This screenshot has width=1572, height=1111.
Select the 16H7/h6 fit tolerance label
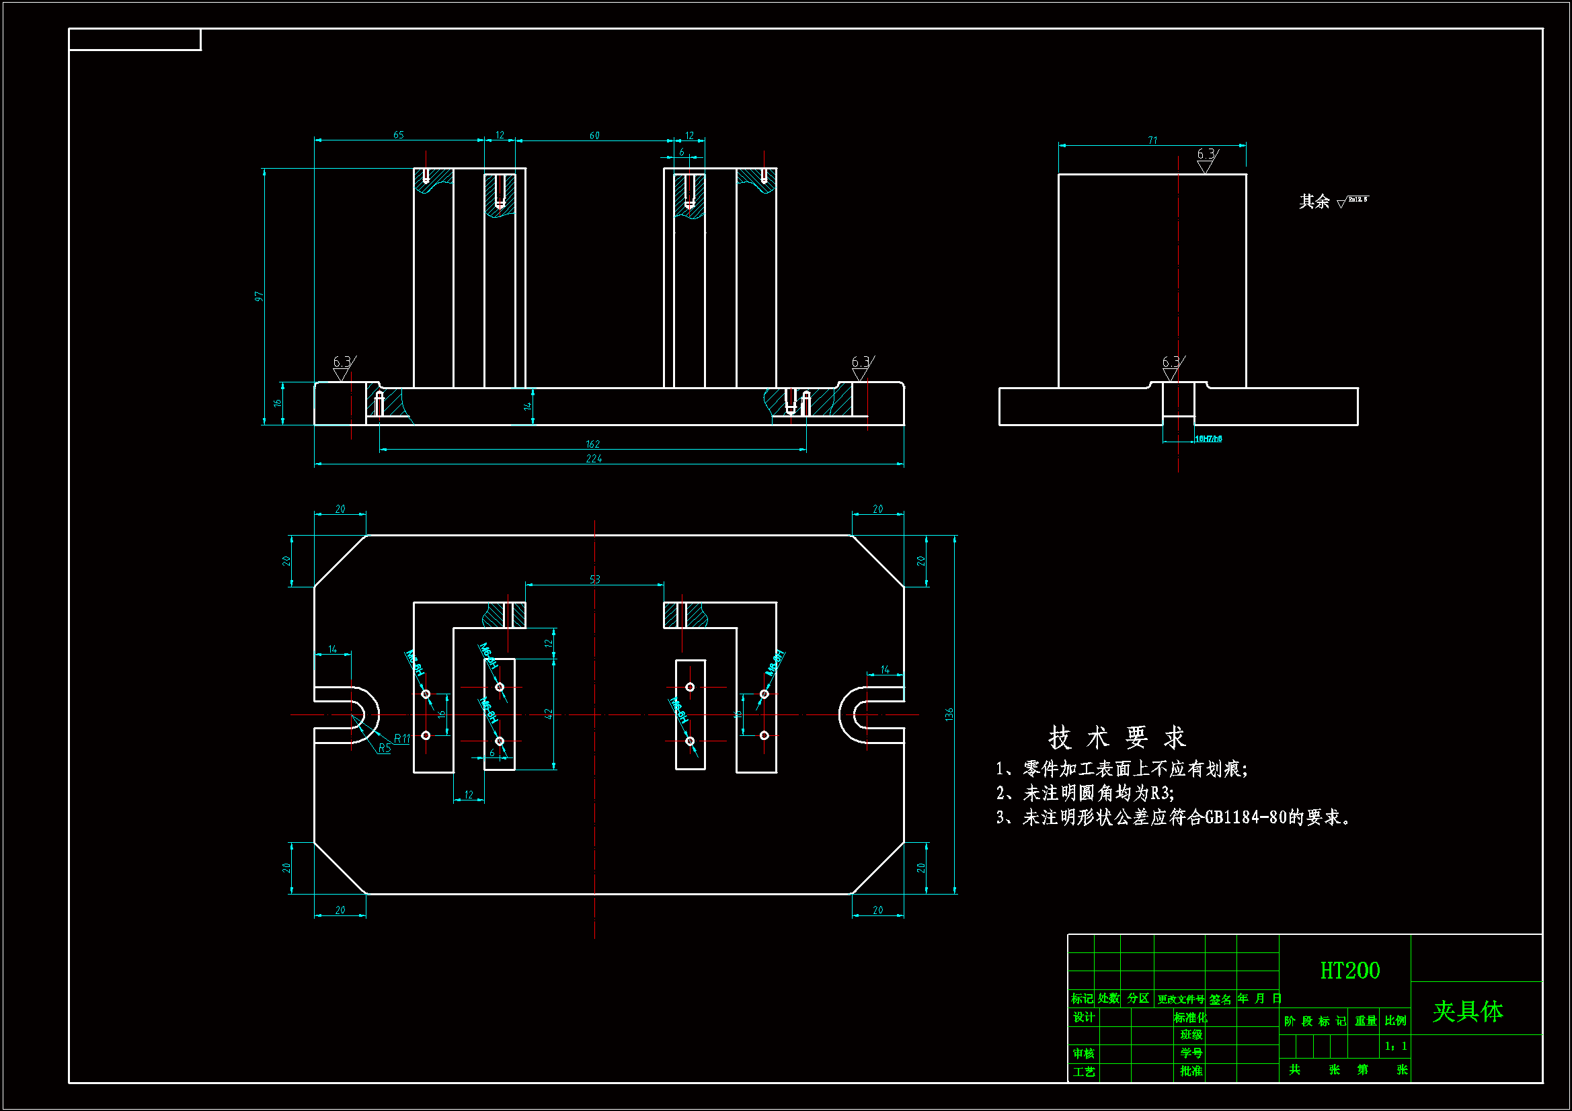(1208, 439)
